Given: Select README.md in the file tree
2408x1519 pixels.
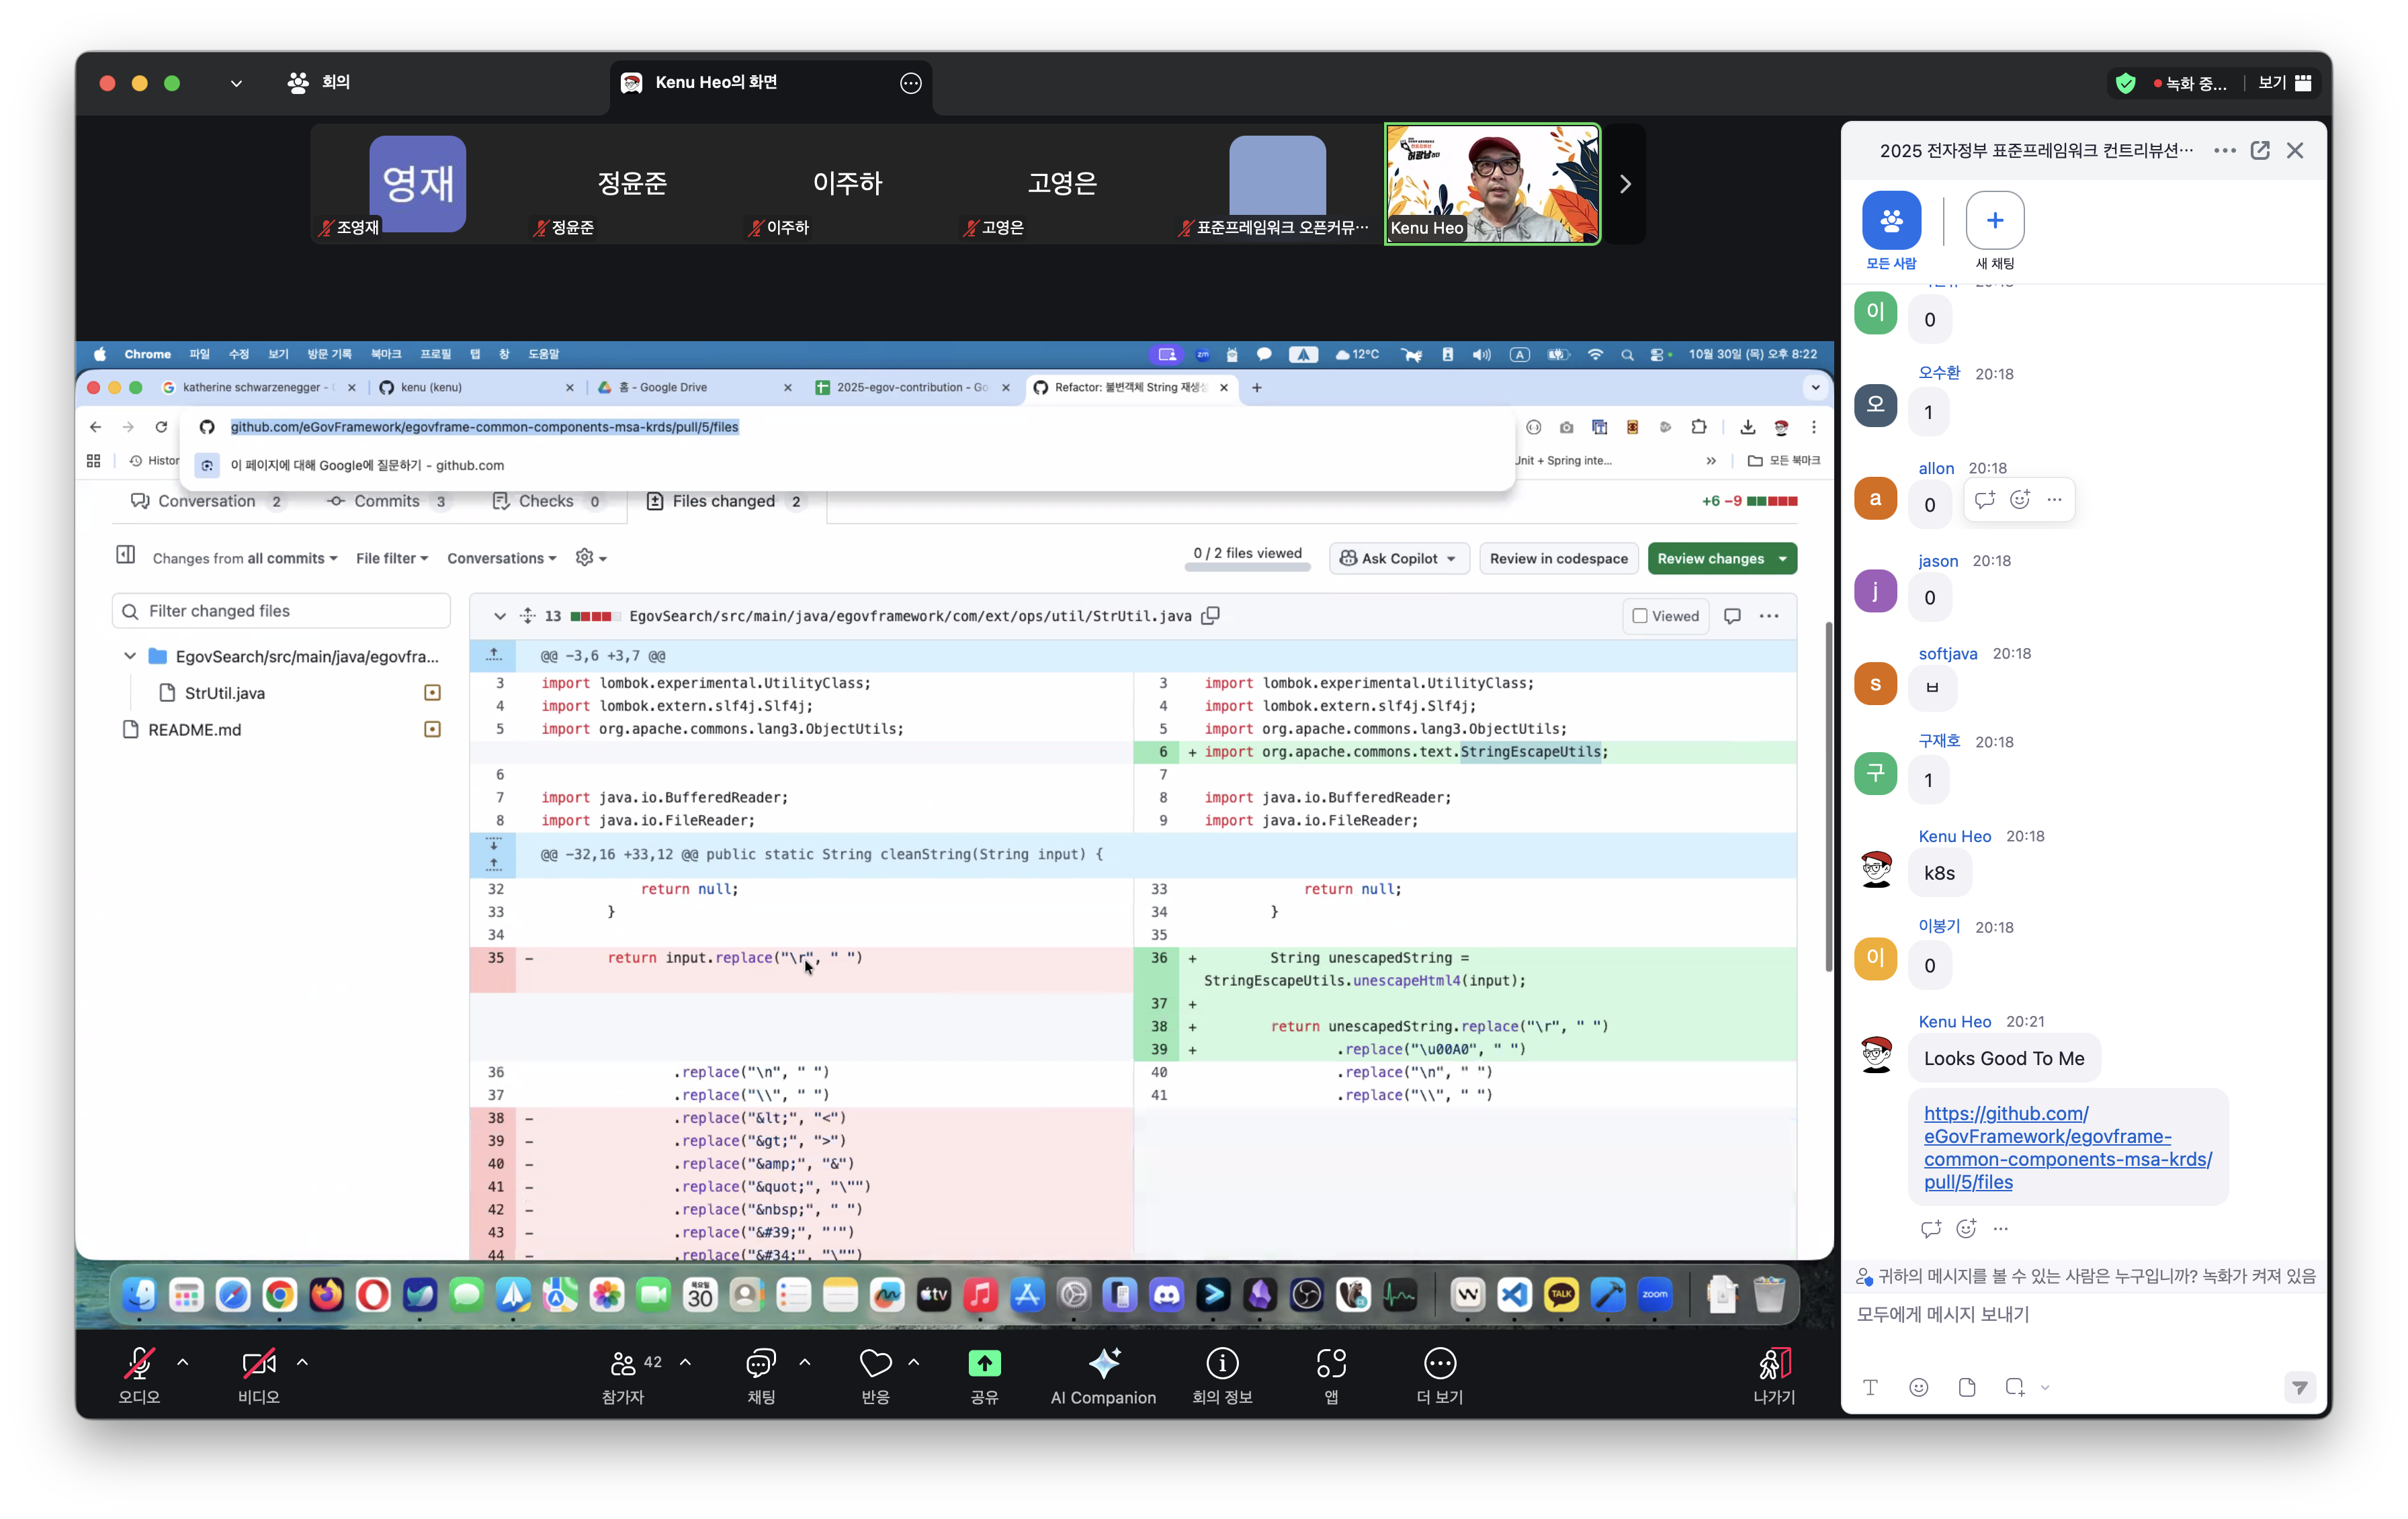Looking at the screenshot, I should pos(194,731).
